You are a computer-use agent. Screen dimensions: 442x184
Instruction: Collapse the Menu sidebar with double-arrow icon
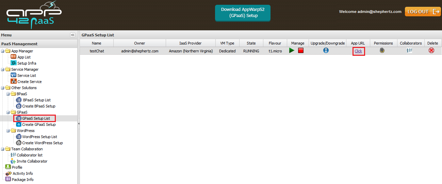click(x=72, y=35)
